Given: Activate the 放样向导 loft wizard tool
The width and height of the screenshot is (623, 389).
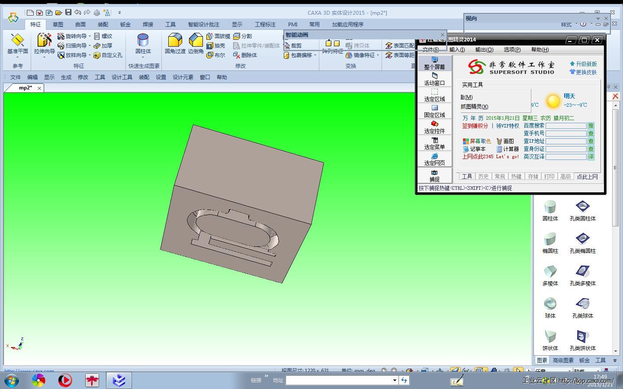Looking at the screenshot, I should click(72, 55).
